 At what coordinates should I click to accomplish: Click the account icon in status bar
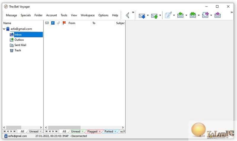(x=6, y=136)
